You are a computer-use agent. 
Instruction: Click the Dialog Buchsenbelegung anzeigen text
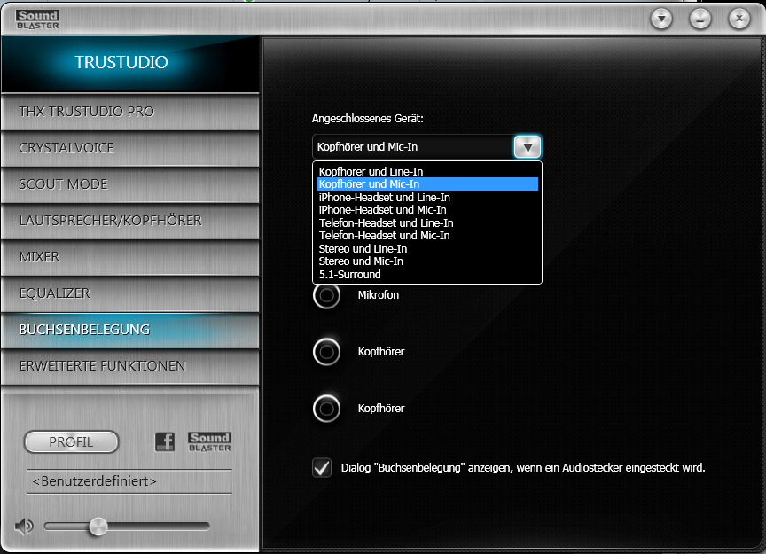point(523,468)
